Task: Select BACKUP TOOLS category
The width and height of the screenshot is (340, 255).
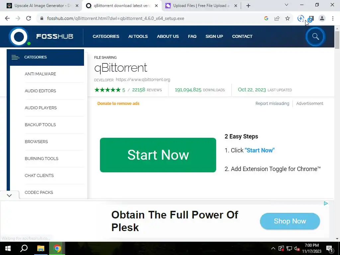Action: coord(40,125)
